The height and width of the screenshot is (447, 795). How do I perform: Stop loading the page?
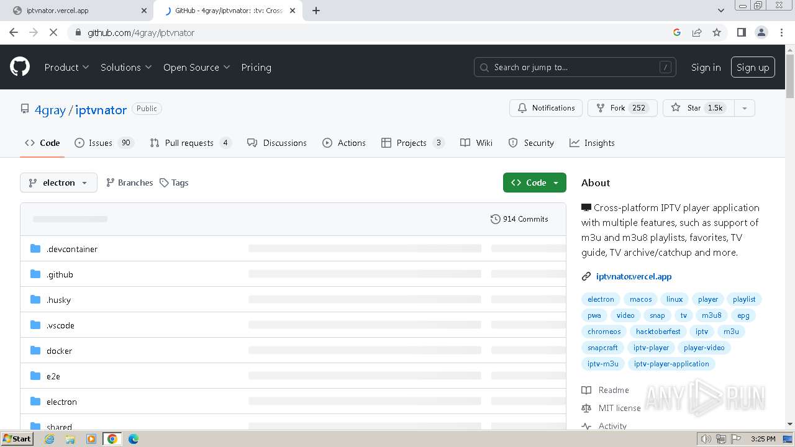[x=53, y=32]
